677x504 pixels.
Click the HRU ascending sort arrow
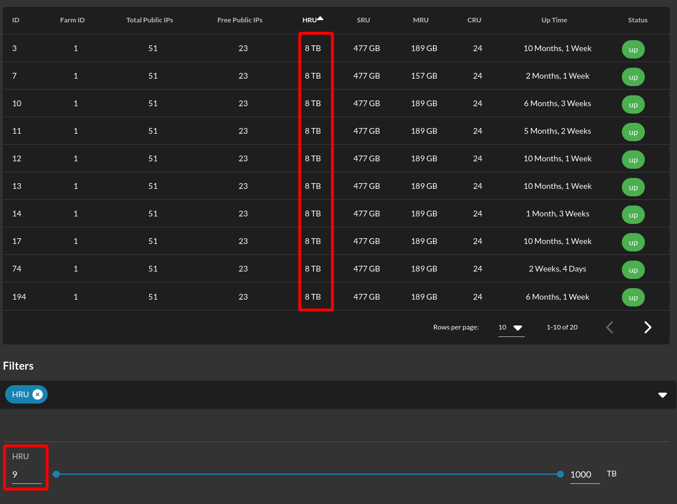click(320, 17)
